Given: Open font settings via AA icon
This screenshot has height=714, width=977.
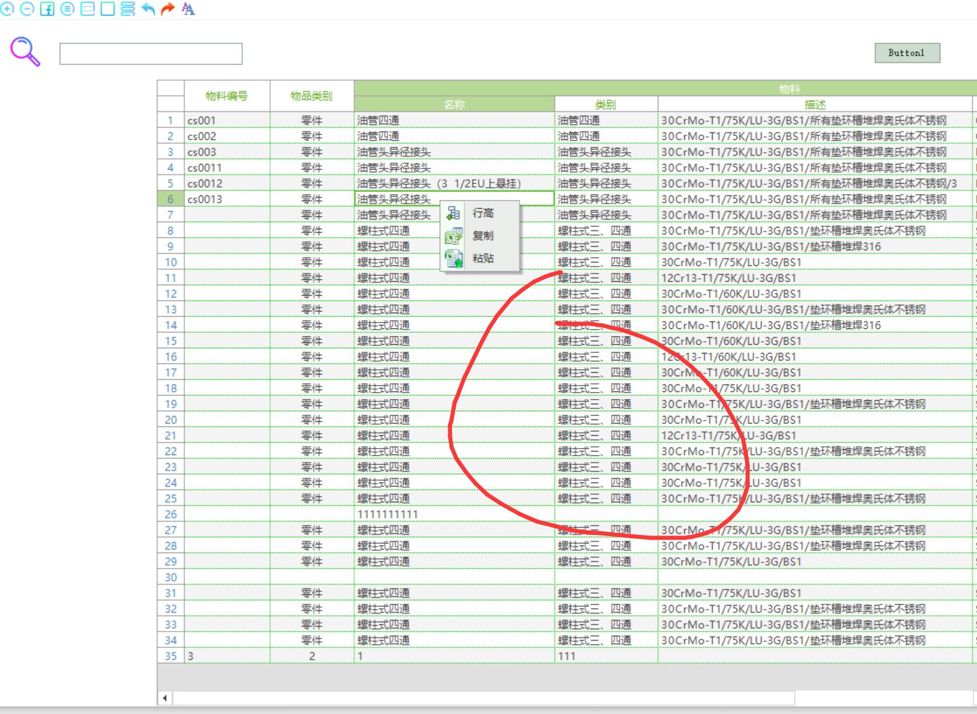Looking at the screenshot, I should click(x=188, y=9).
